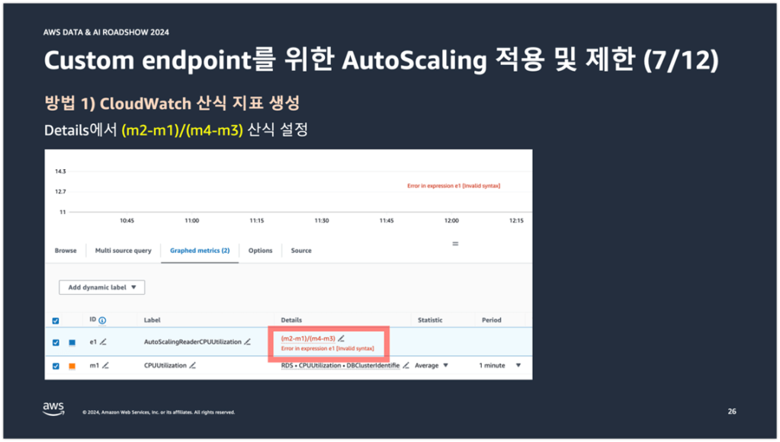Switch to the Browse tab
The height and width of the screenshot is (442, 780).
(x=66, y=251)
